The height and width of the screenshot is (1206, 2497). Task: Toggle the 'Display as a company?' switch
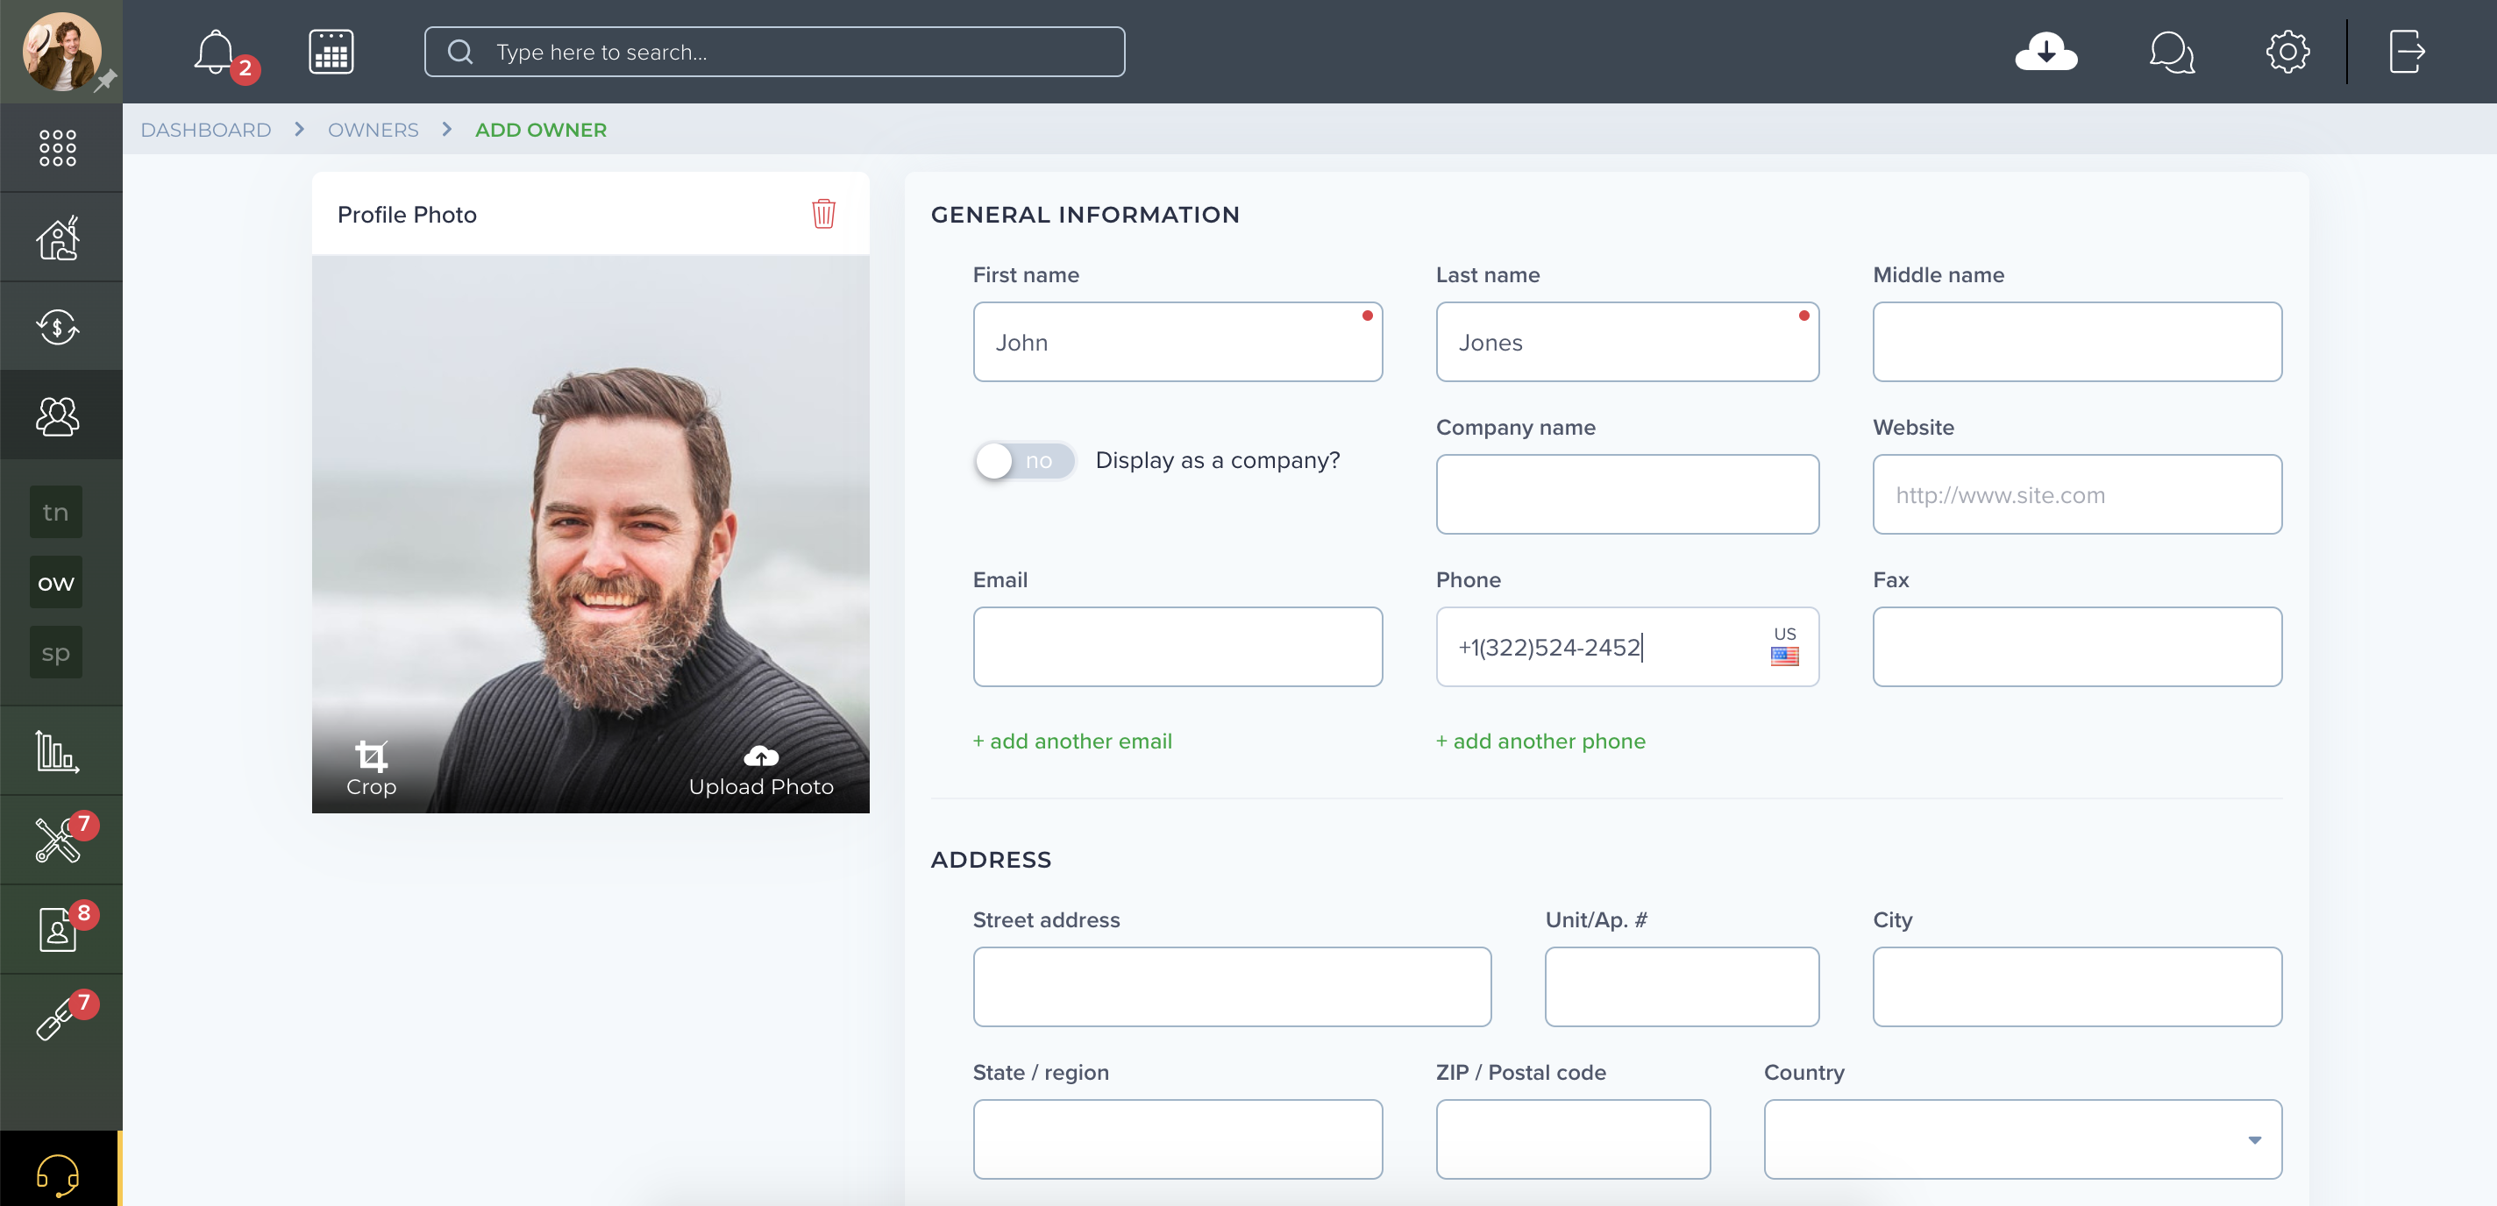pos(1025,460)
